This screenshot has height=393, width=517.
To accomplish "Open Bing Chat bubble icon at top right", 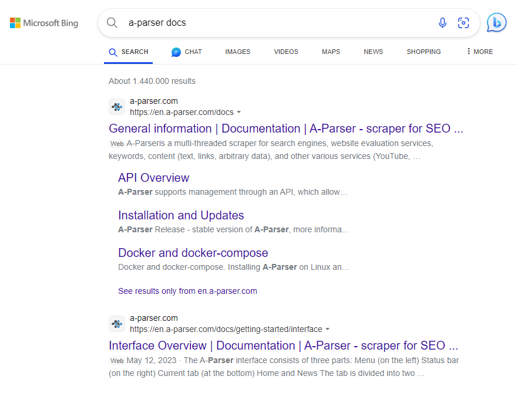I will 496,23.
